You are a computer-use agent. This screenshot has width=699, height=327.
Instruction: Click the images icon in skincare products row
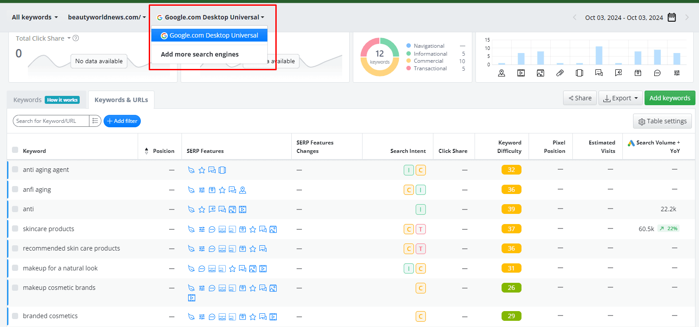coord(273,229)
